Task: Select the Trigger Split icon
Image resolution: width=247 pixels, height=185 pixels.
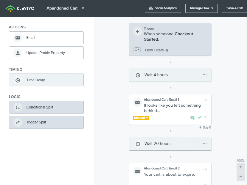Action: [x=18, y=122]
